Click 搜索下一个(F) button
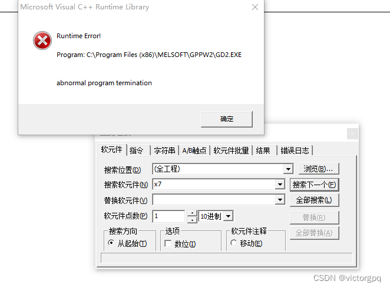The height and width of the screenshot is (288, 390). point(315,185)
